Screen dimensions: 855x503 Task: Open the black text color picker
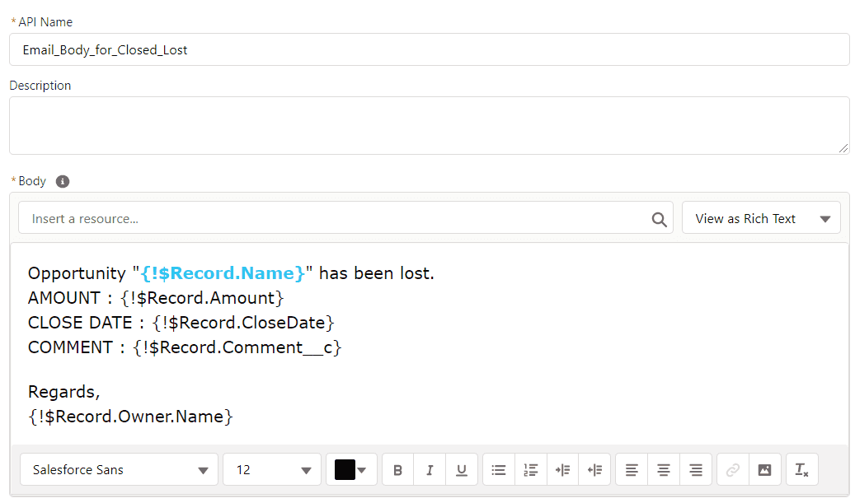pyautogui.click(x=352, y=470)
